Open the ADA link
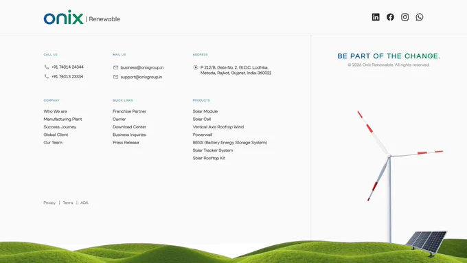 point(84,203)
